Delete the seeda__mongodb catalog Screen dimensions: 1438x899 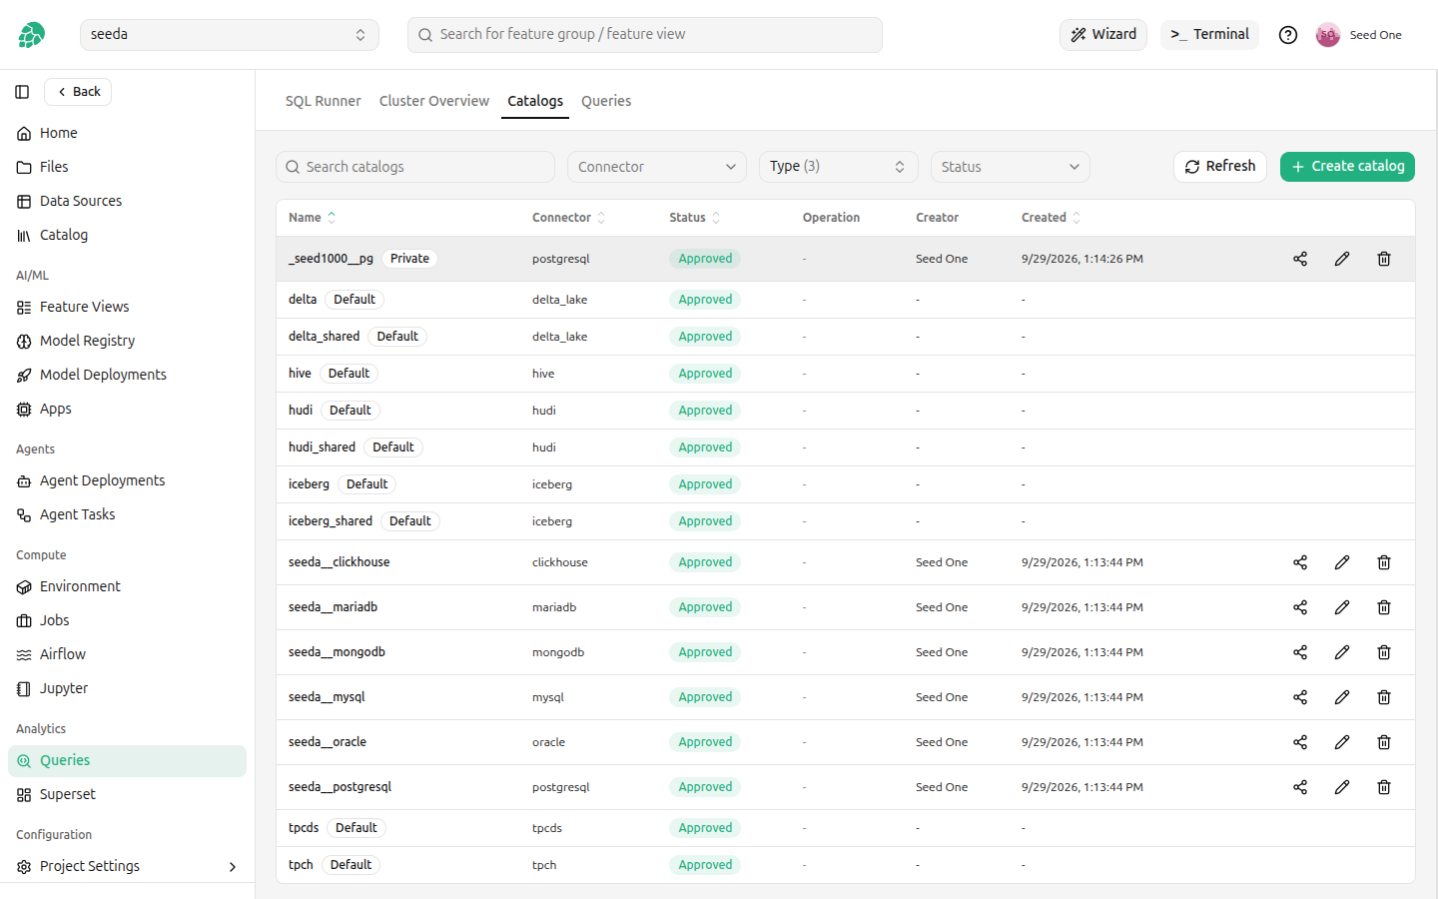point(1384,652)
